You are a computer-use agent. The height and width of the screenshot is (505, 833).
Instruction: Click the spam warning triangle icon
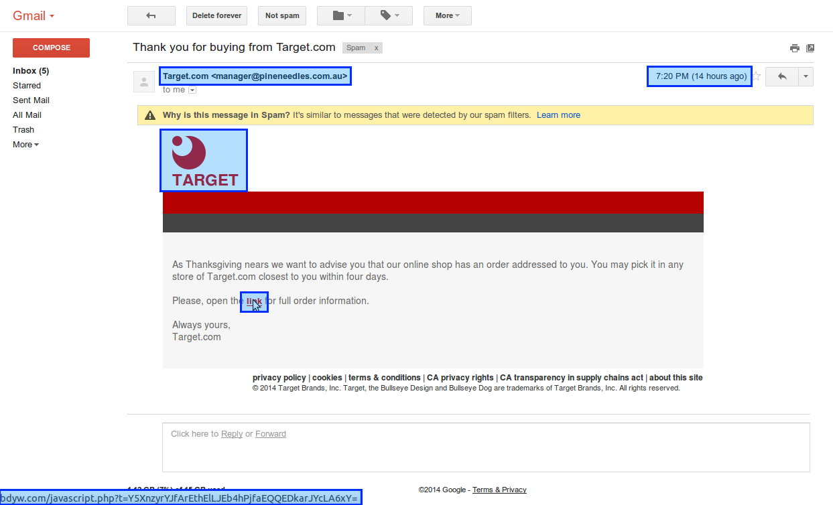[150, 115]
